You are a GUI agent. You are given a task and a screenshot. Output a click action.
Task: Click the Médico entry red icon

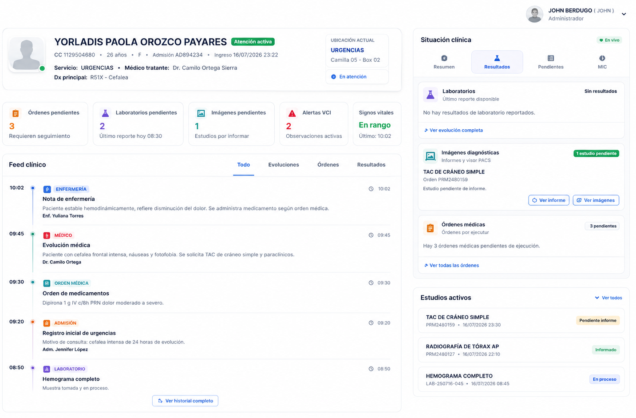point(47,235)
